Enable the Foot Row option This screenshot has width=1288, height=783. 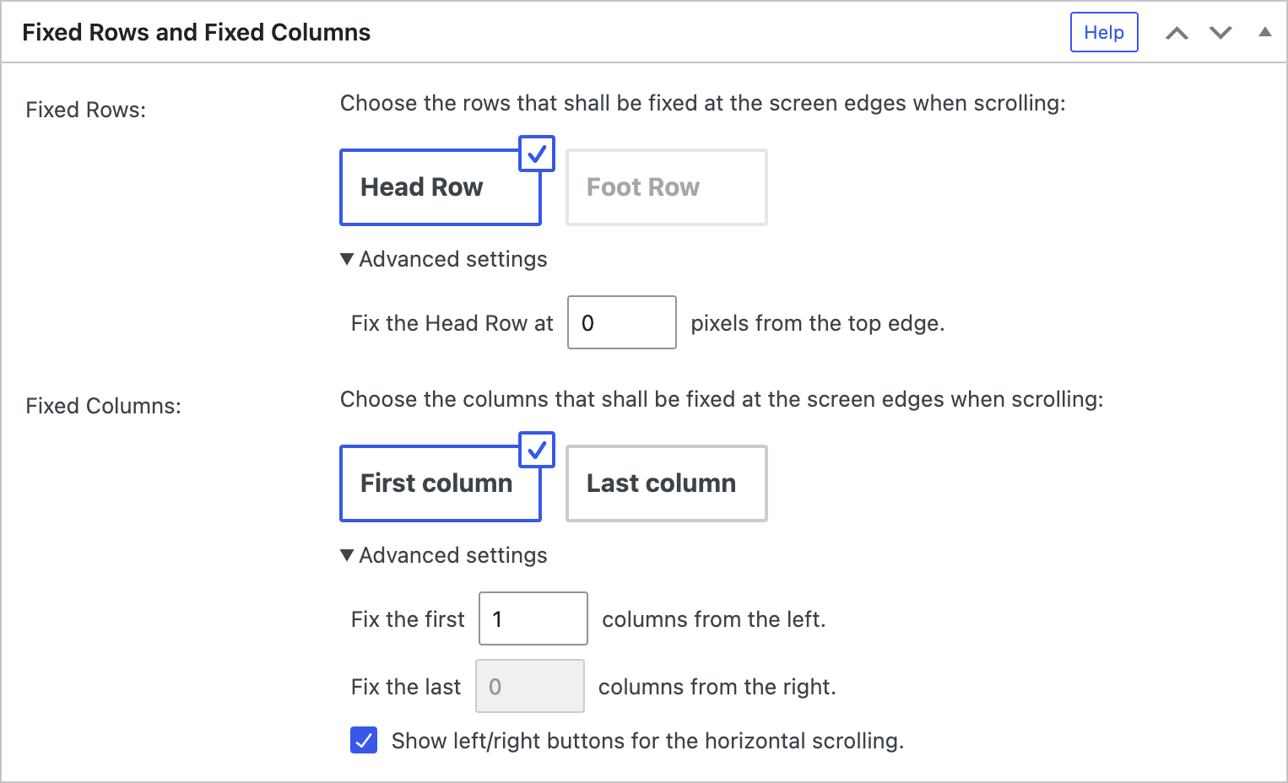click(x=666, y=187)
